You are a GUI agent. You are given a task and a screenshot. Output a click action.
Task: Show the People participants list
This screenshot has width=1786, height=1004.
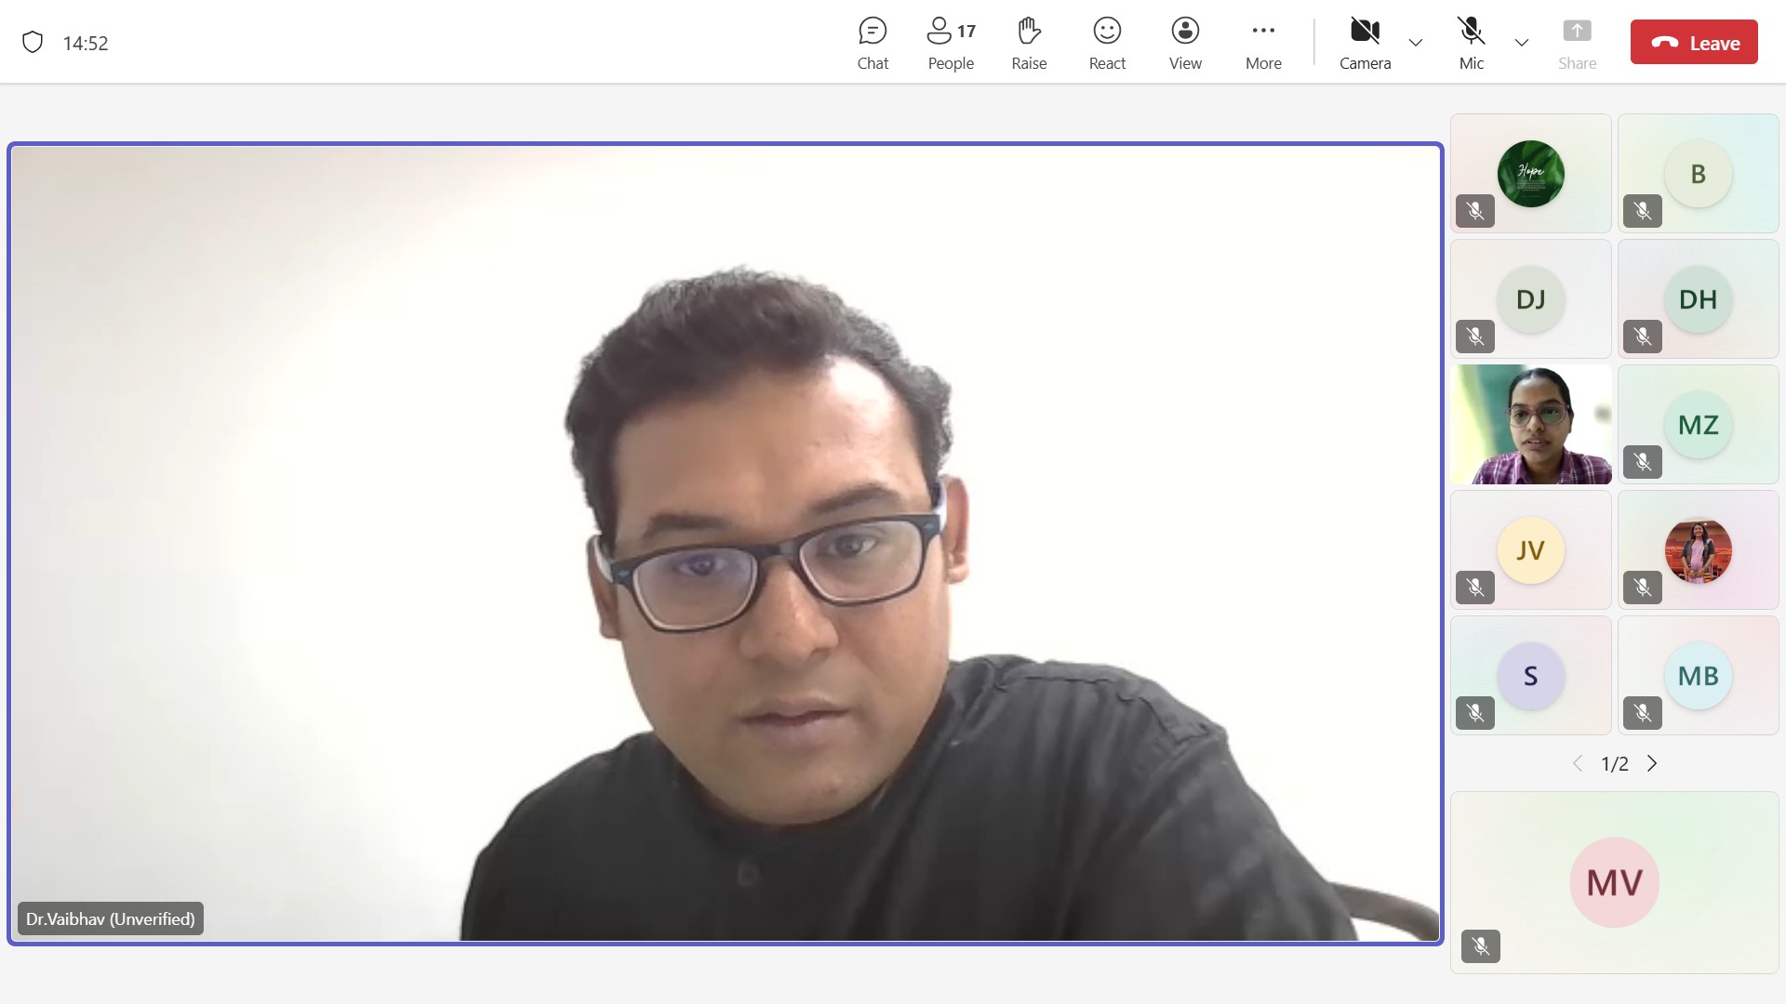pyautogui.click(x=951, y=43)
